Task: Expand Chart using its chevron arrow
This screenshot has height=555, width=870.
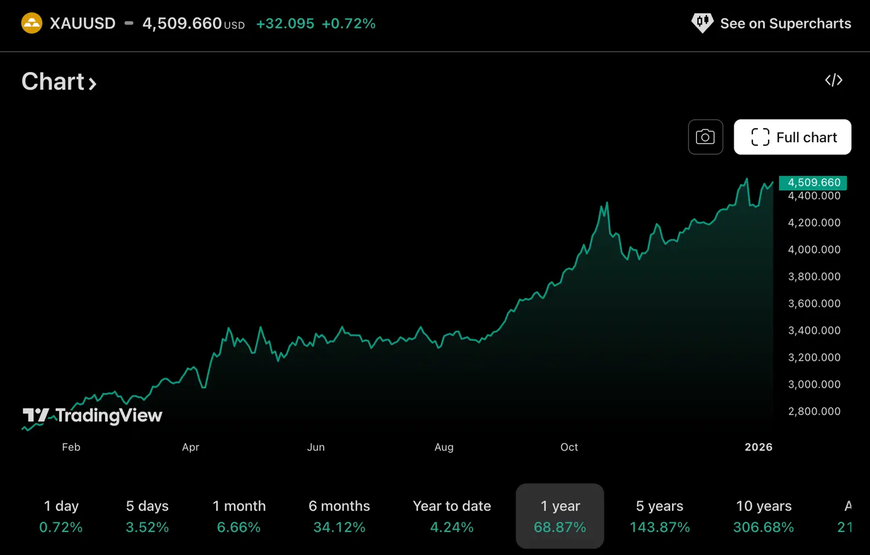Action: click(93, 84)
